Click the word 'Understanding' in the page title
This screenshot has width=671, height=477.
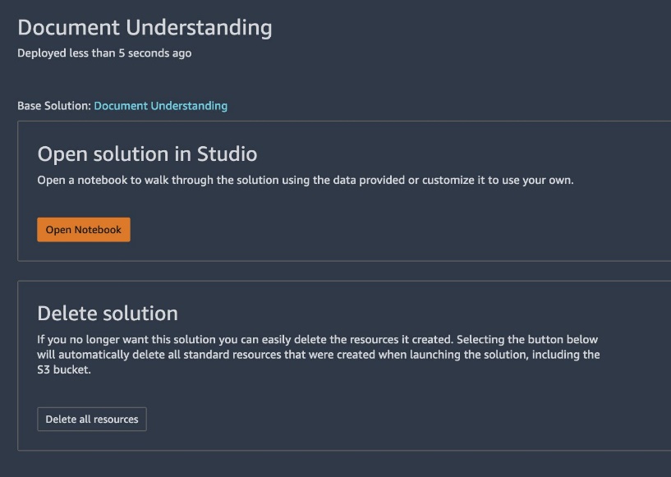199,28
